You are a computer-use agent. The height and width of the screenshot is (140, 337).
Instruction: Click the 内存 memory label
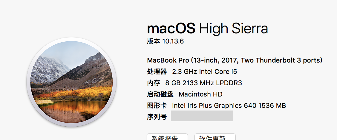[154, 83]
